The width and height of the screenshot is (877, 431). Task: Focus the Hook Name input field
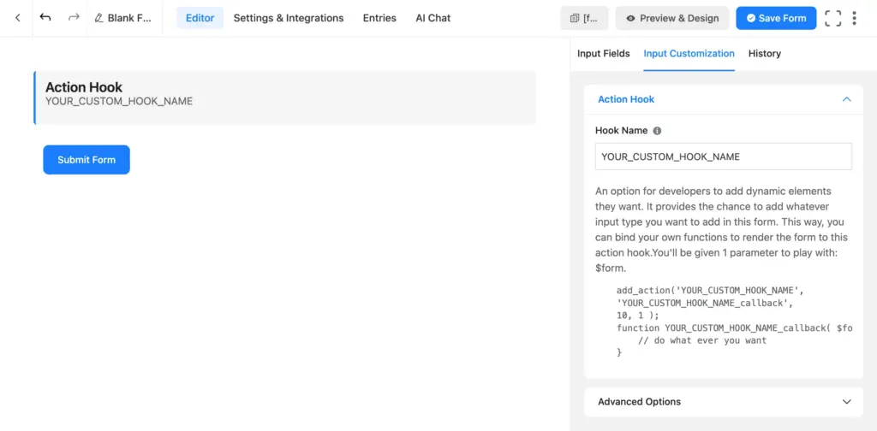click(x=723, y=156)
